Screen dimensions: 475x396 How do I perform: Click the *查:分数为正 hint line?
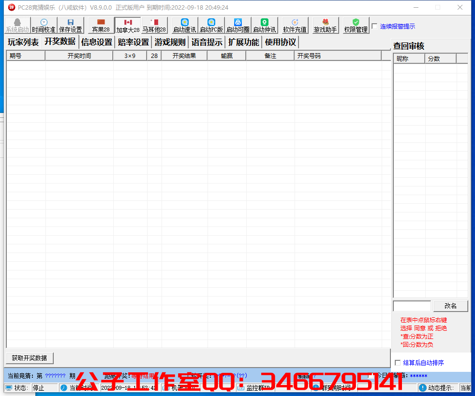417,337
